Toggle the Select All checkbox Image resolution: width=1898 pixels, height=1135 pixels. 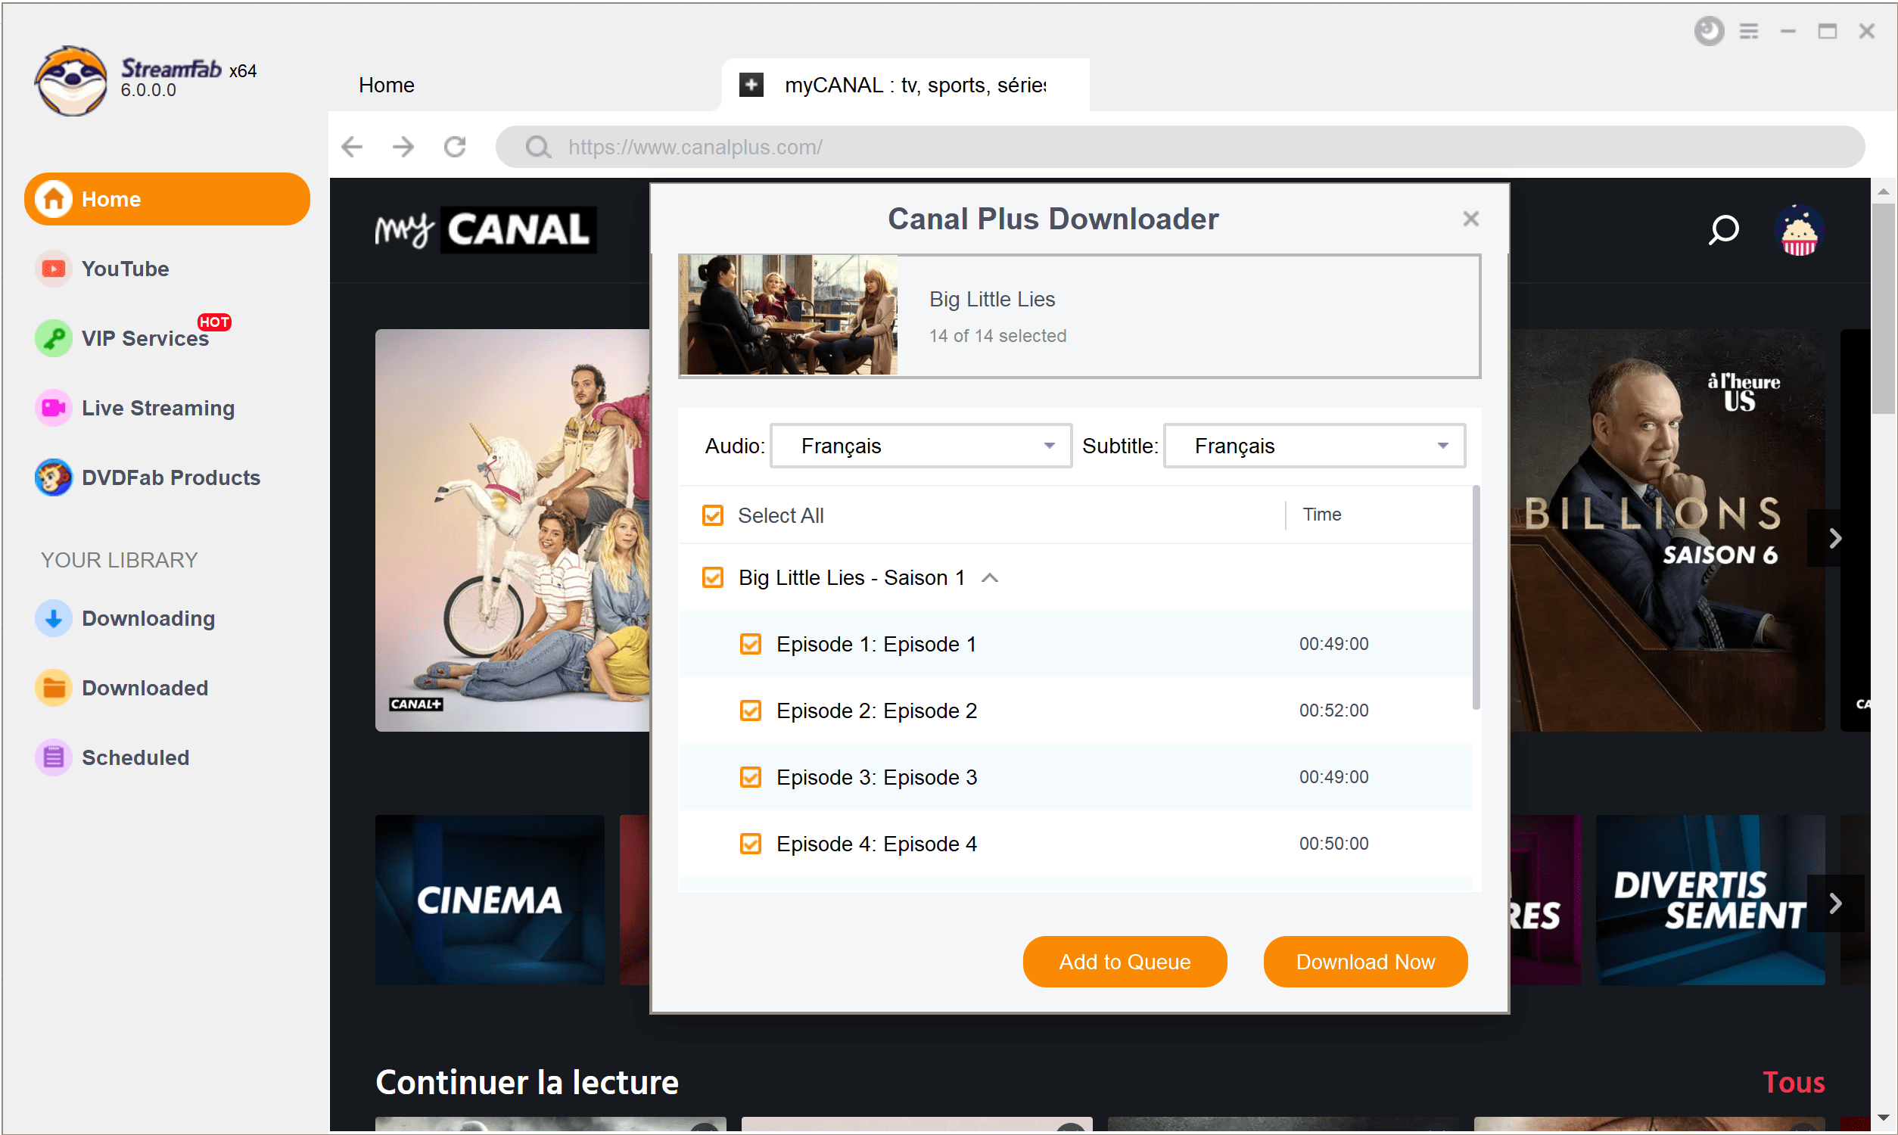click(712, 515)
